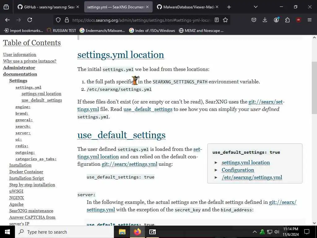317x238 pixels.
Task: Toggle reader view icon in address bar
Action: pyautogui.click(x=216, y=20)
